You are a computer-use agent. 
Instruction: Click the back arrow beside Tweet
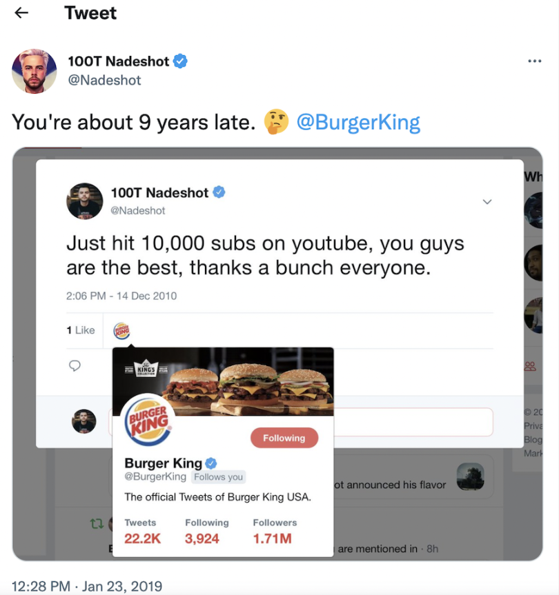click(21, 13)
